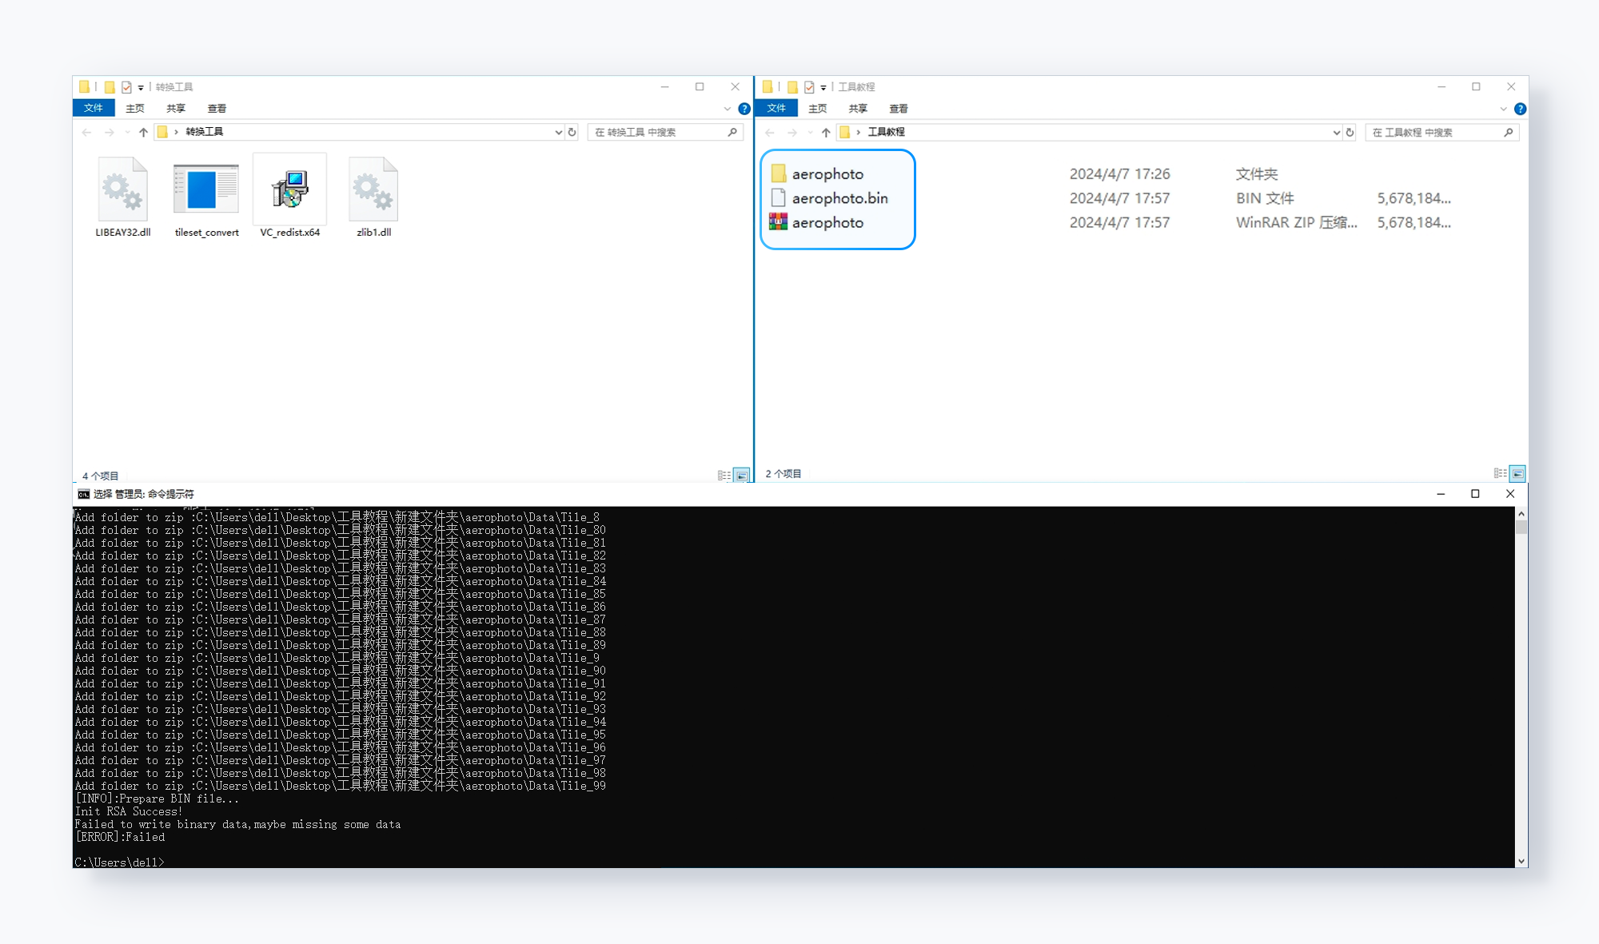Open 共享 tab in left Explorer window
The image size is (1599, 944).
pos(176,108)
